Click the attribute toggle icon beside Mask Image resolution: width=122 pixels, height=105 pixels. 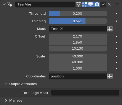tap(110, 29)
